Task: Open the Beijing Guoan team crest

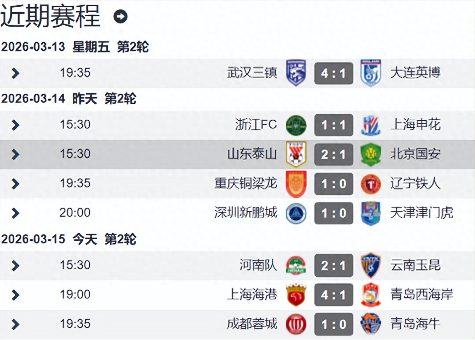Action: (x=371, y=154)
